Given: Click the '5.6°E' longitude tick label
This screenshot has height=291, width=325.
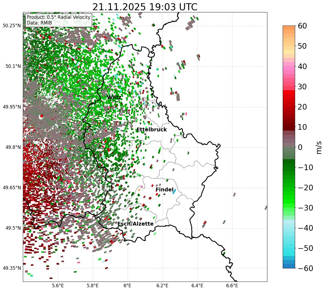Looking at the screenshot, I should click(58, 285).
